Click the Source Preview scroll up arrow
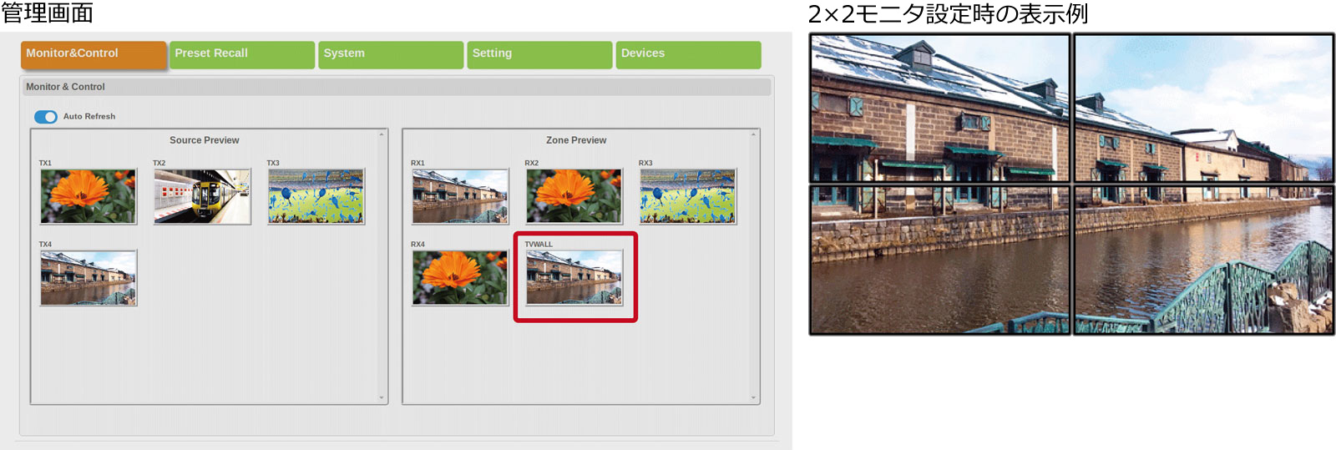The width and height of the screenshot is (1336, 450). click(x=382, y=134)
